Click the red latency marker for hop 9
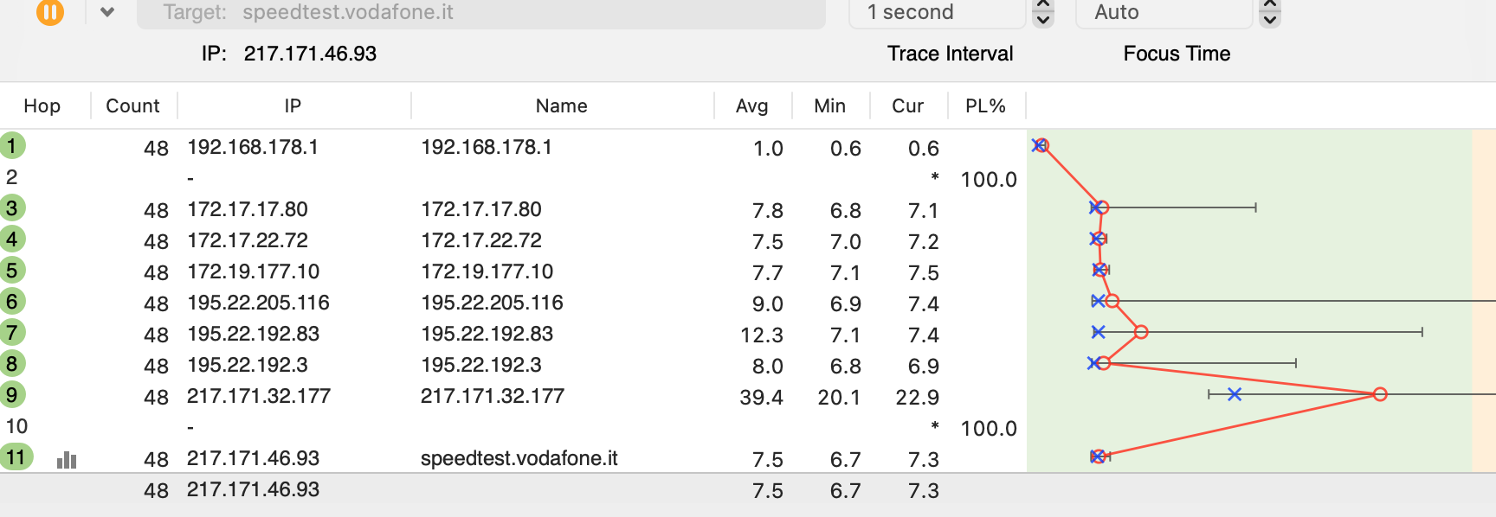Viewport: 1496px width, 517px height. [x=1380, y=394]
